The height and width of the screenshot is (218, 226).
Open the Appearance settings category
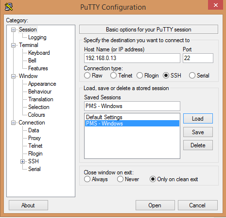[x=42, y=84]
